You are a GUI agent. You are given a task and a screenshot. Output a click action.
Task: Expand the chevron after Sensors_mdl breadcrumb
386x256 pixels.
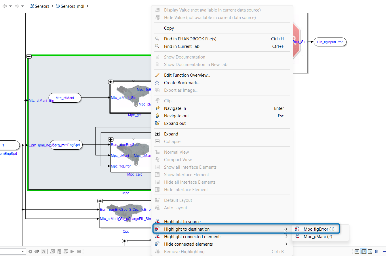(x=88, y=6)
